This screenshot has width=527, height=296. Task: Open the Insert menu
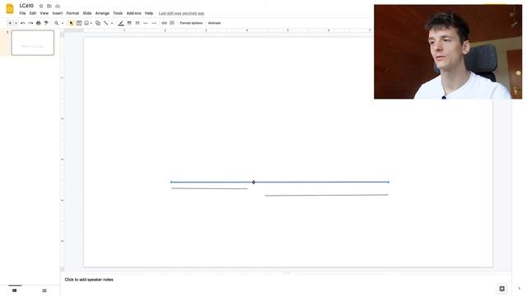(58, 13)
